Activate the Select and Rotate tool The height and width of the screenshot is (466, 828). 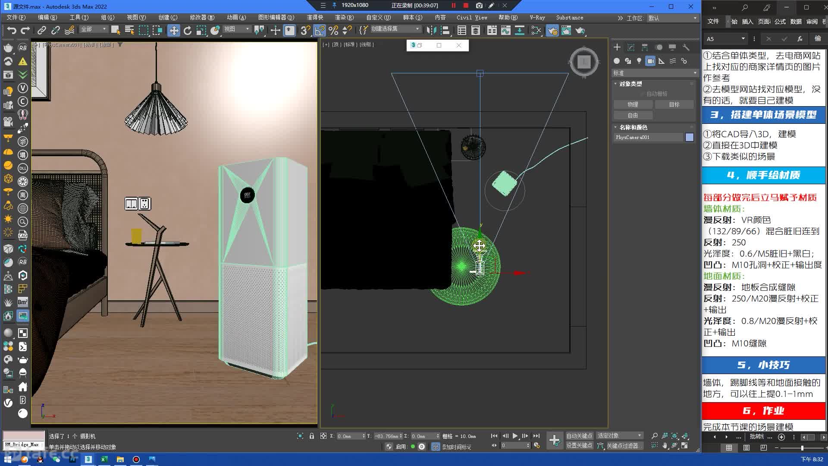188,30
